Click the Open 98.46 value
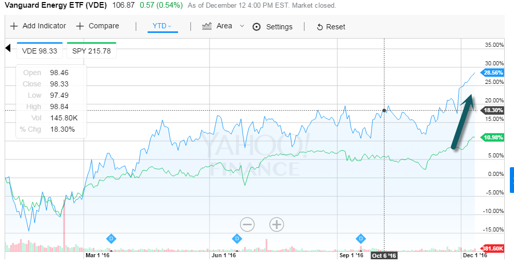This screenshot has width=514, height=267. [59, 73]
